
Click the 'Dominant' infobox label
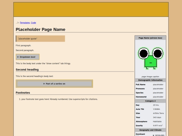(140, 134)
